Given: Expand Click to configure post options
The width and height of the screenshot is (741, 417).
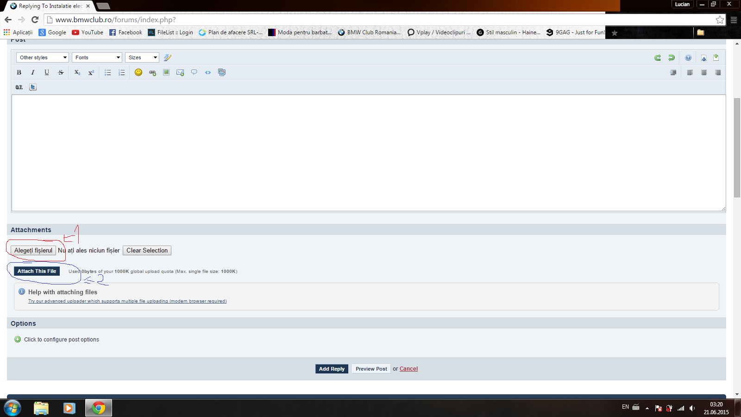Looking at the screenshot, I should [x=61, y=340].
